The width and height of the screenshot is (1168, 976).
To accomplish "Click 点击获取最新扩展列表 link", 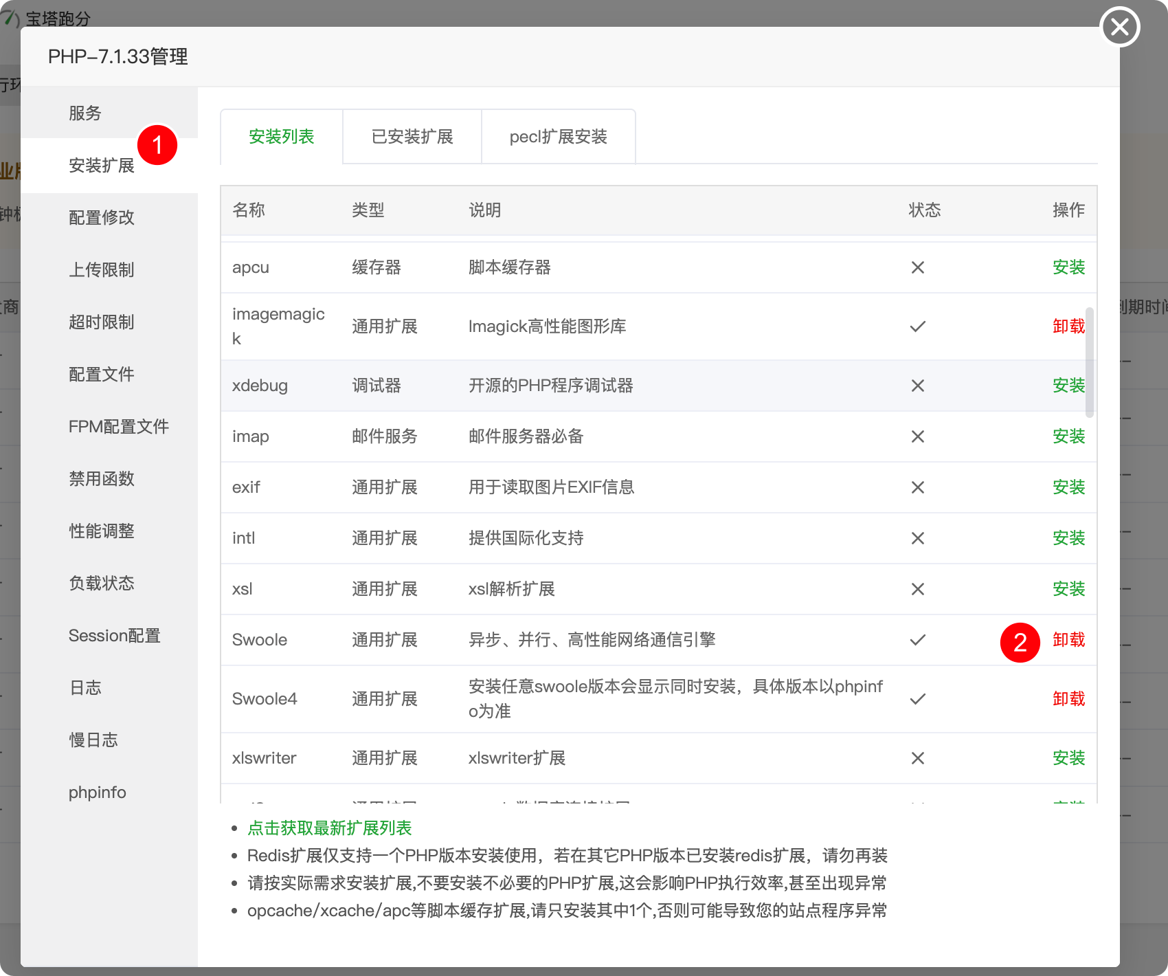I will coord(329,828).
